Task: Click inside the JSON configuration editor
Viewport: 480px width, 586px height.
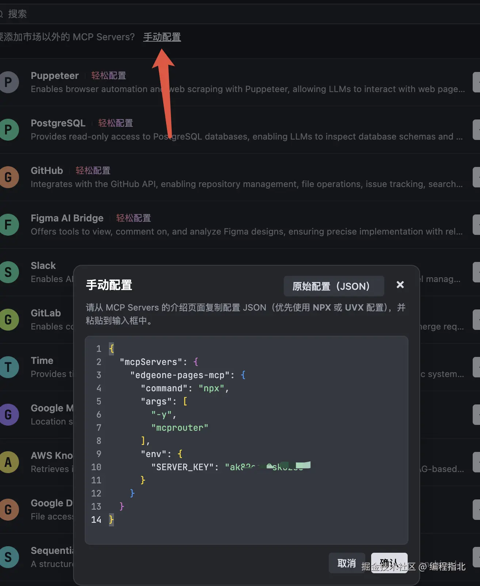Action: tap(246, 440)
